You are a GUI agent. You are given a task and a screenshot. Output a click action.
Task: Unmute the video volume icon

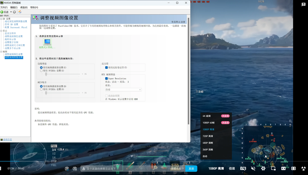pos(253,169)
